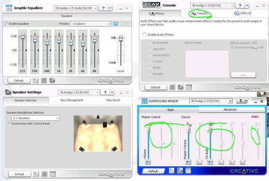
Task: Uncheck Synchronize with Control Panel
Action: click(x=8, y=124)
